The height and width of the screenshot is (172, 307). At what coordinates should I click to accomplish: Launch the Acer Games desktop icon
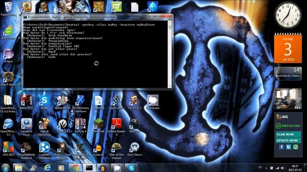(x=8, y=32)
